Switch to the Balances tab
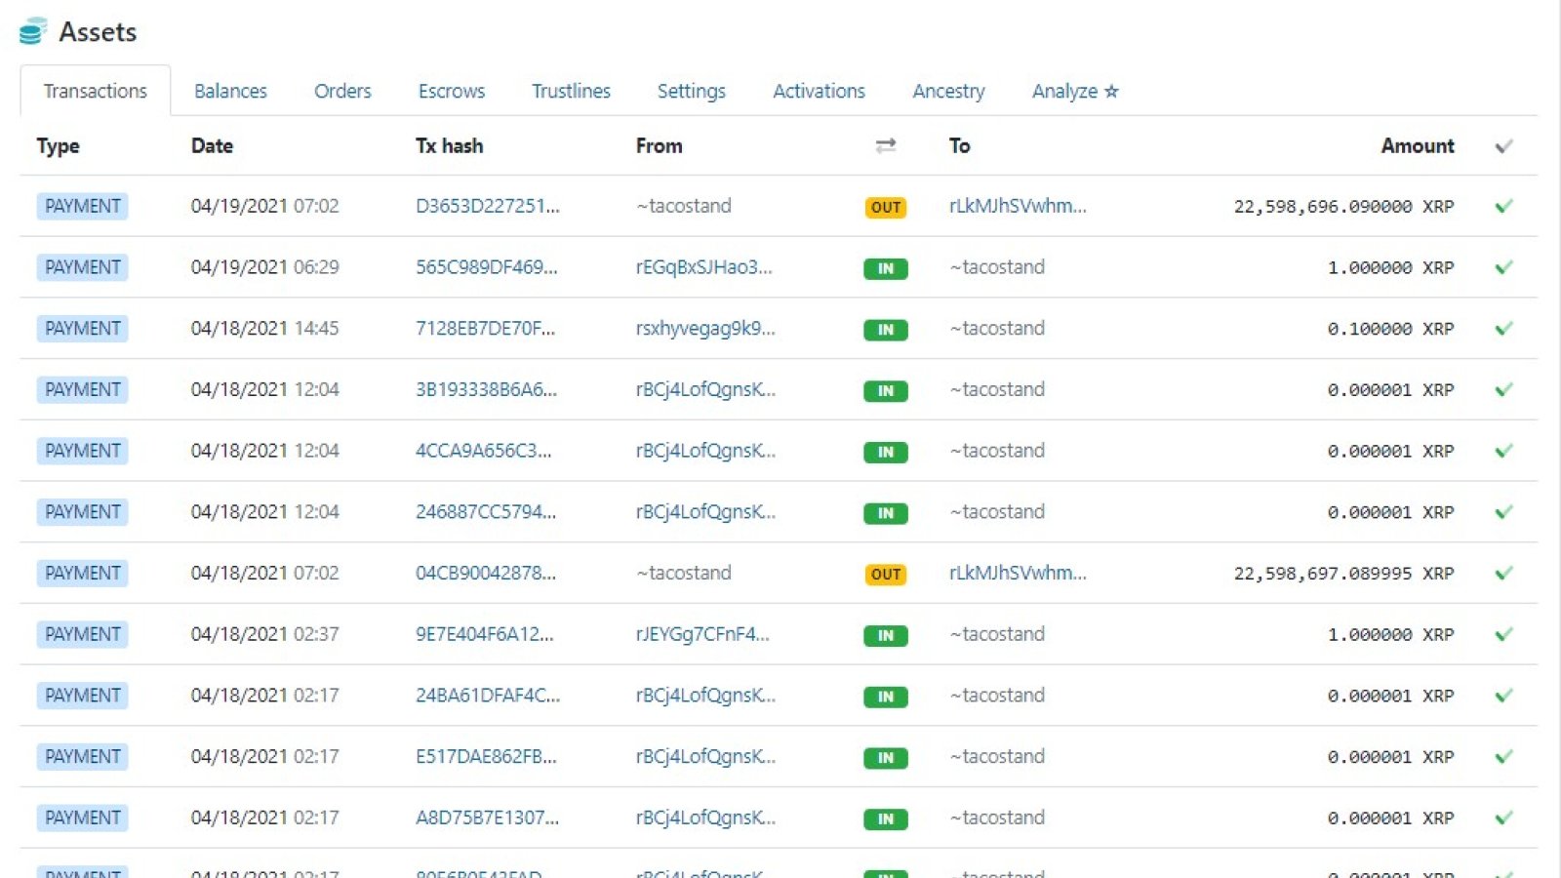1561x878 pixels. pyautogui.click(x=230, y=91)
